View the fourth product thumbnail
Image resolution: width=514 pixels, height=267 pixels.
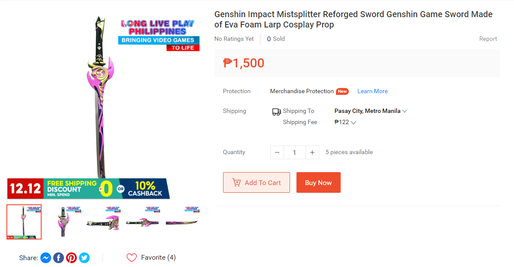pos(143,222)
